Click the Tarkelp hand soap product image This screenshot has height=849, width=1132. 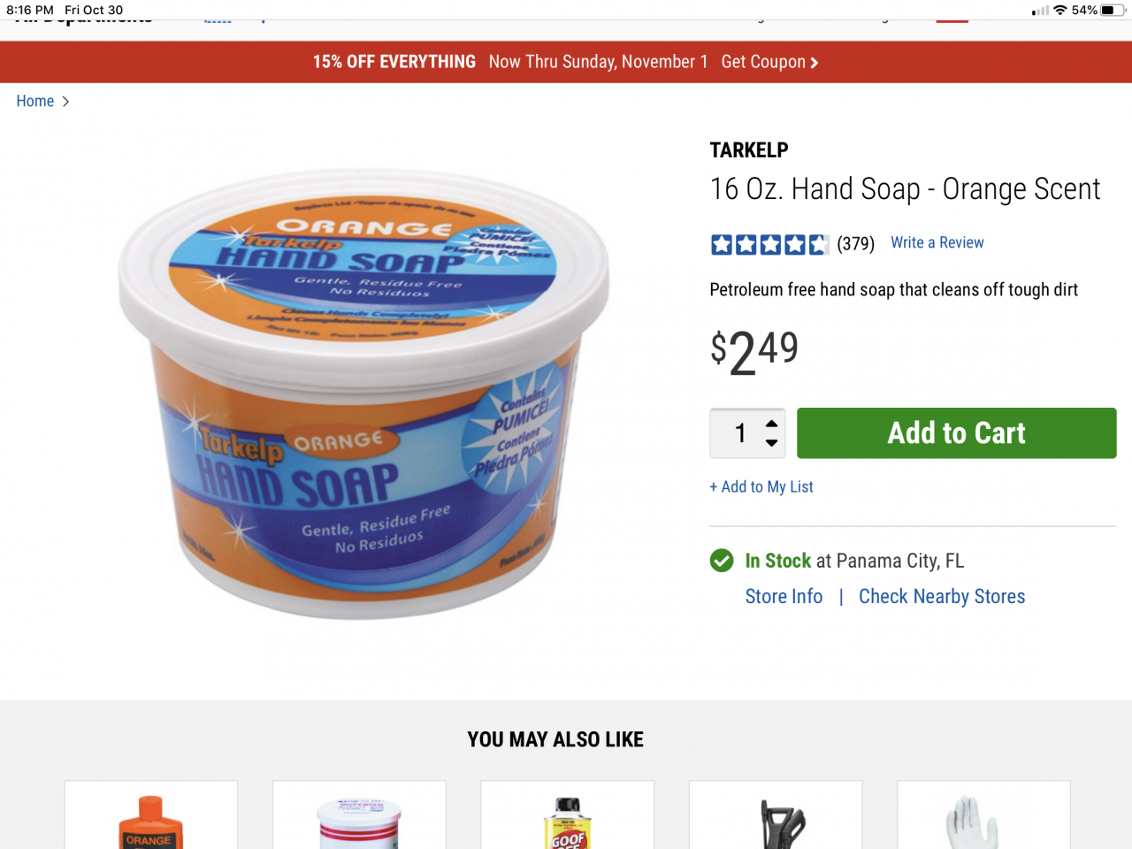click(363, 394)
